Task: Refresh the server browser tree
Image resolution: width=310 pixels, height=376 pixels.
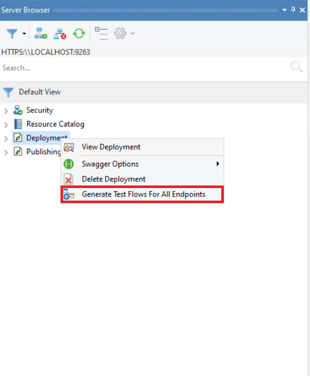Action: click(79, 34)
